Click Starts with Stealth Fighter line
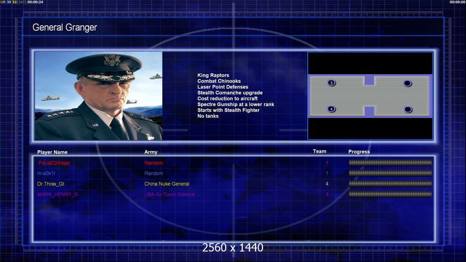Viewport: 466px width, 262px height. 228,110
